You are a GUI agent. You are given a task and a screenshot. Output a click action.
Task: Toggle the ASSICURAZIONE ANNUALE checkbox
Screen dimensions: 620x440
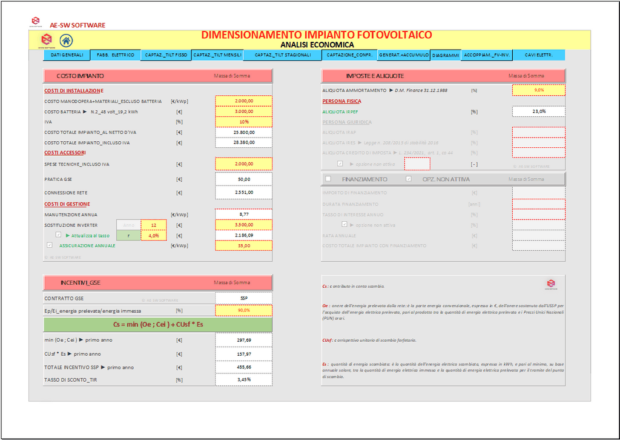[50, 245]
